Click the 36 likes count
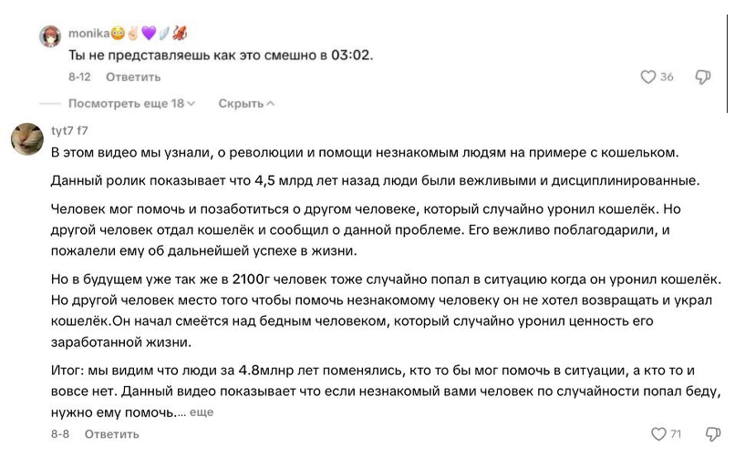The image size is (735, 457). point(667,76)
